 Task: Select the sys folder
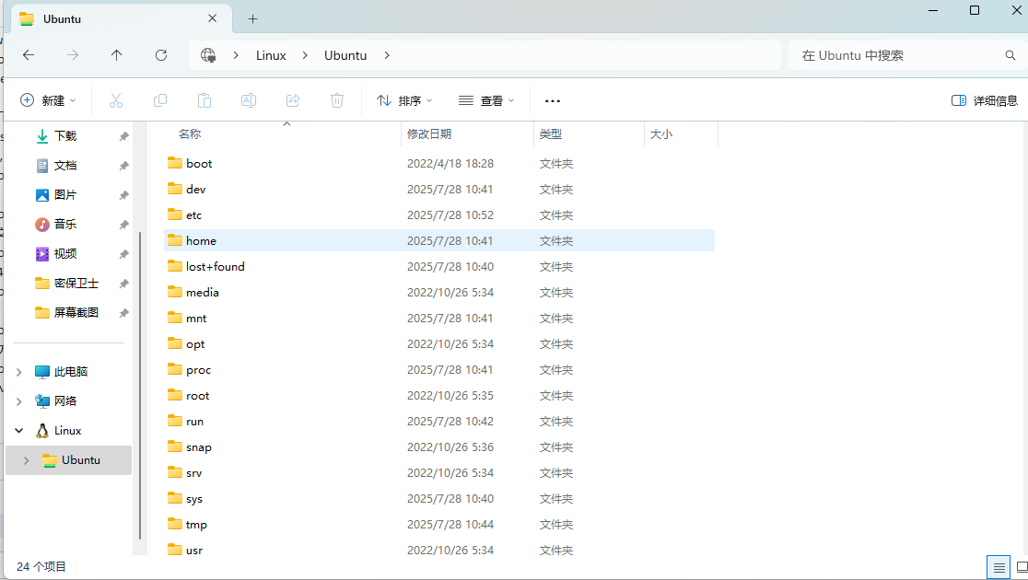(194, 499)
